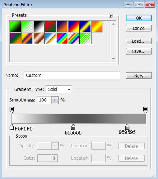
Task: Click OK to confirm the gradient
Action: click(x=139, y=18)
